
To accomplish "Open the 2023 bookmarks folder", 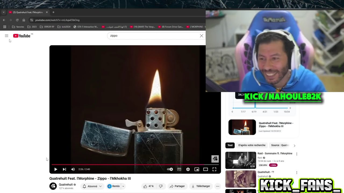I will (x=32, y=27).
